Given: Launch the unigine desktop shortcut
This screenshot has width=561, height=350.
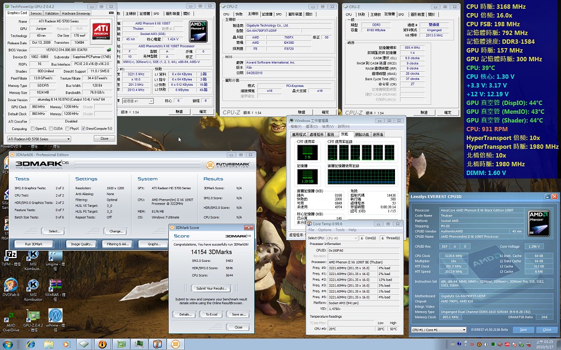Looking at the screenshot, I should pos(55,260).
